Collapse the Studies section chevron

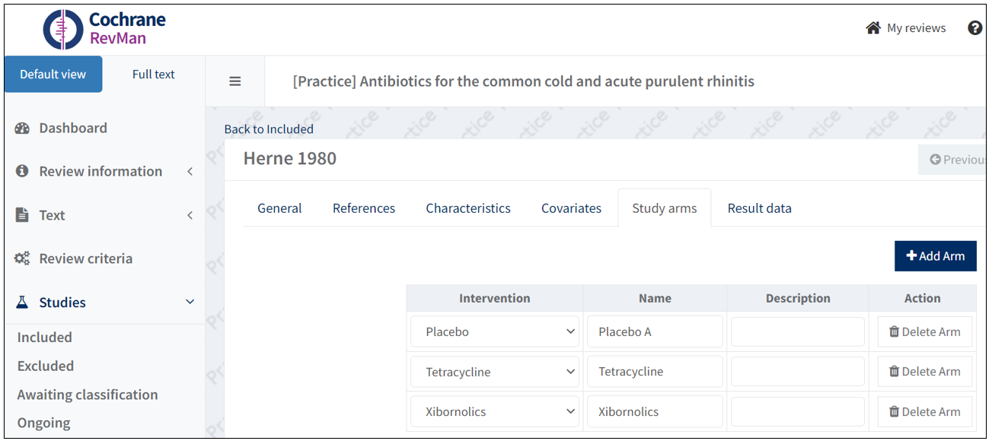pos(190,303)
